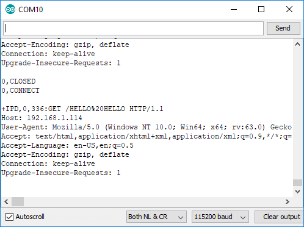This screenshot has width=304, height=227.
Task: Open the 115200 baud rate dropdown
Action: coord(220,217)
